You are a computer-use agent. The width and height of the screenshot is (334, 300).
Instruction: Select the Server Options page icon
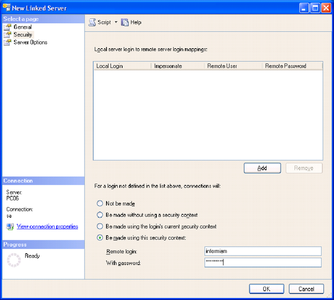point(7,42)
